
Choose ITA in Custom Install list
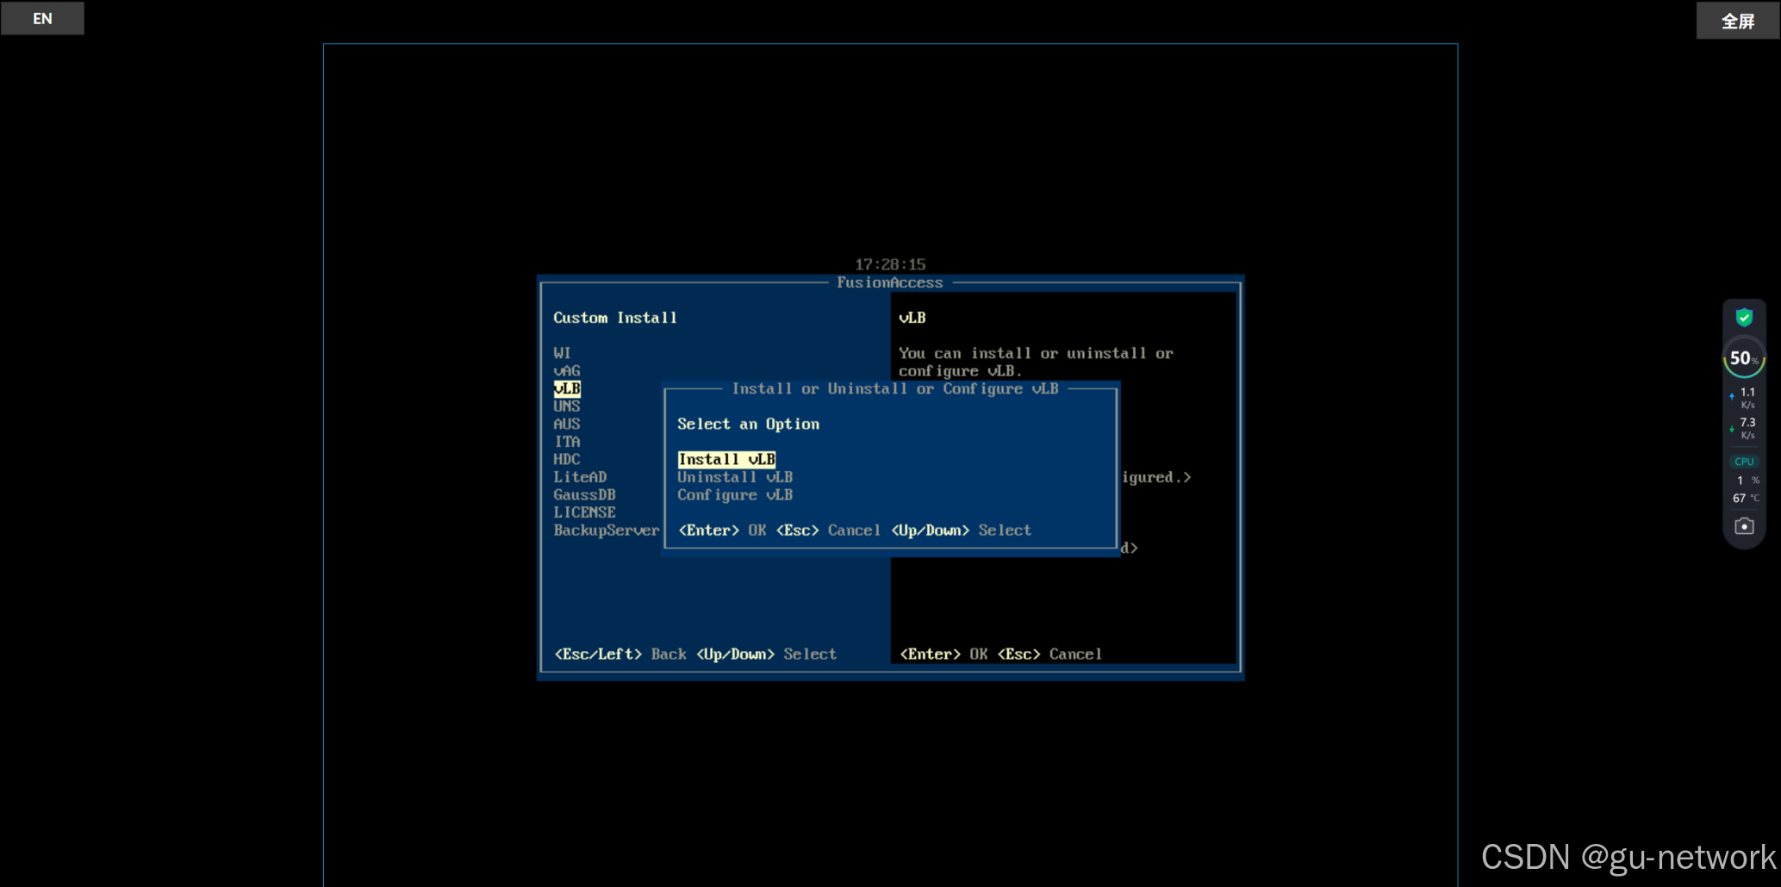click(567, 442)
